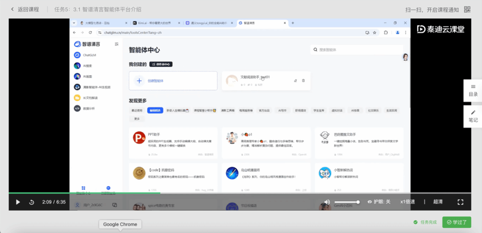Reload the chatglm.cn page

[x=90, y=32]
